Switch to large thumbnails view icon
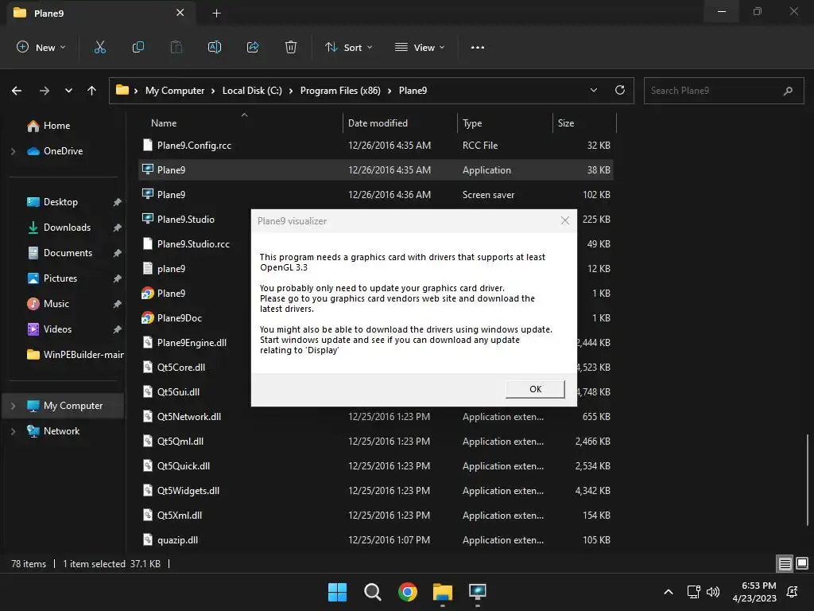The image size is (814, 611). pos(802,563)
